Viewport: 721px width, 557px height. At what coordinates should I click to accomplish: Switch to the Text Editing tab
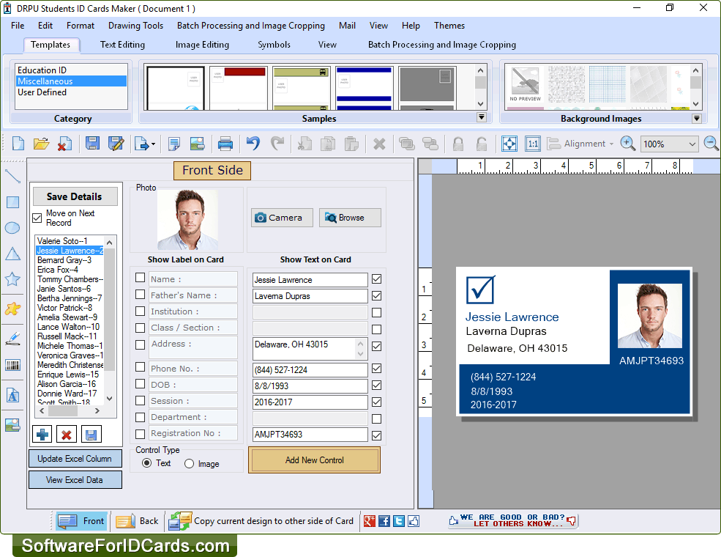coord(122,45)
